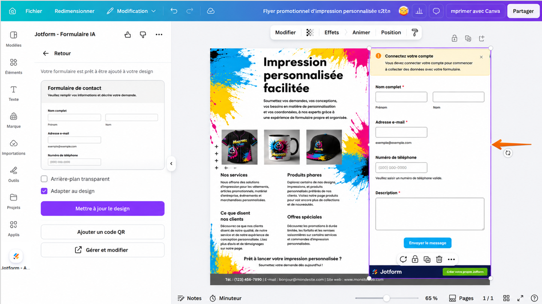Image resolution: width=542 pixels, height=304 pixels.
Task: Select the copy style paint roller icon
Action: (x=415, y=32)
